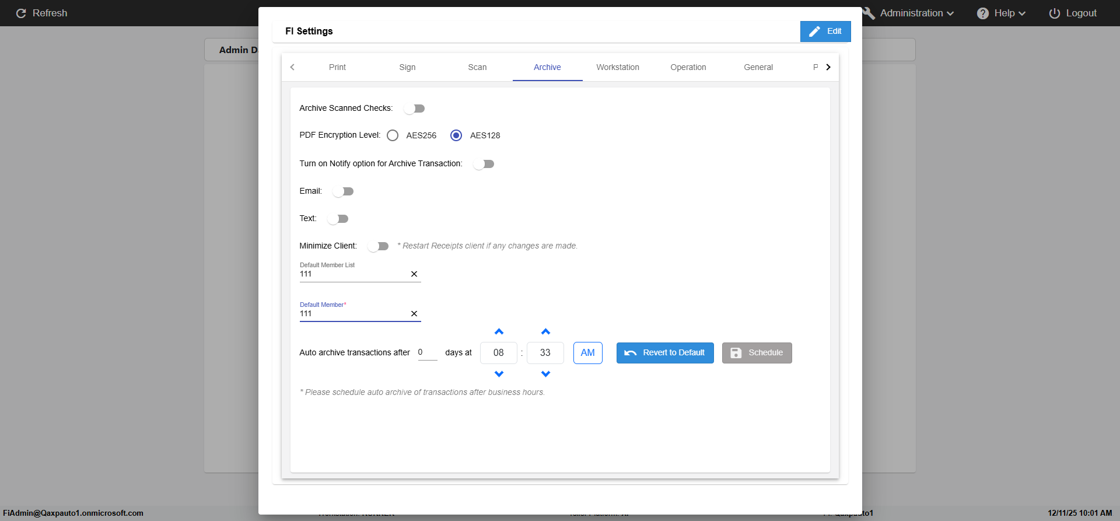Image resolution: width=1120 pixels, height=521 pixels.
Task: Click the minute decrement down arrow
Action: point(545,374)
